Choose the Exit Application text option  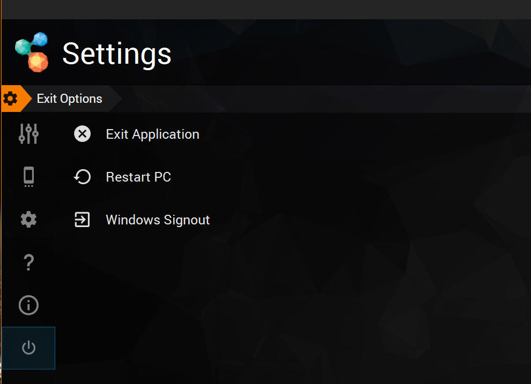click(152, 134)
